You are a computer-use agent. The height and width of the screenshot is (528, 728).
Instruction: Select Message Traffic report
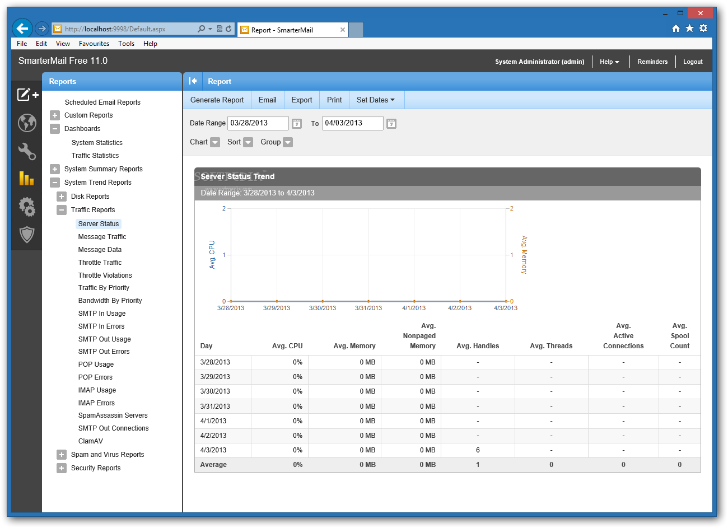pos(102,237)
